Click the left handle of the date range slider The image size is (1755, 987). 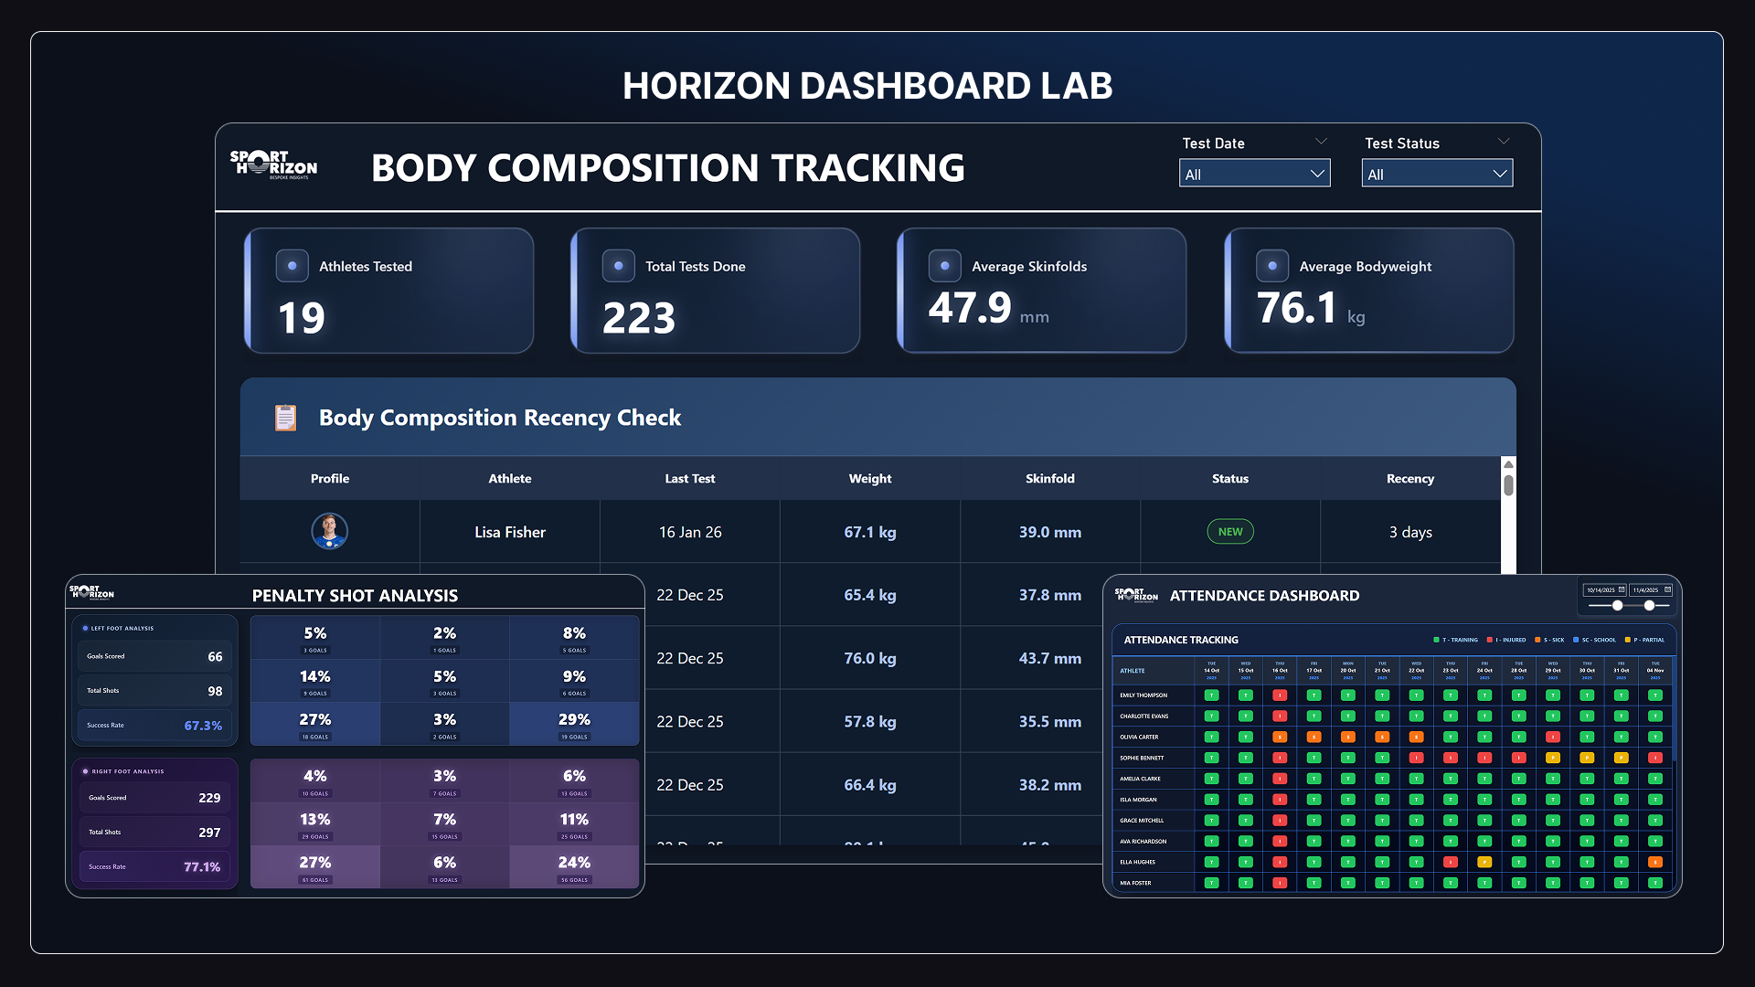1617,605
